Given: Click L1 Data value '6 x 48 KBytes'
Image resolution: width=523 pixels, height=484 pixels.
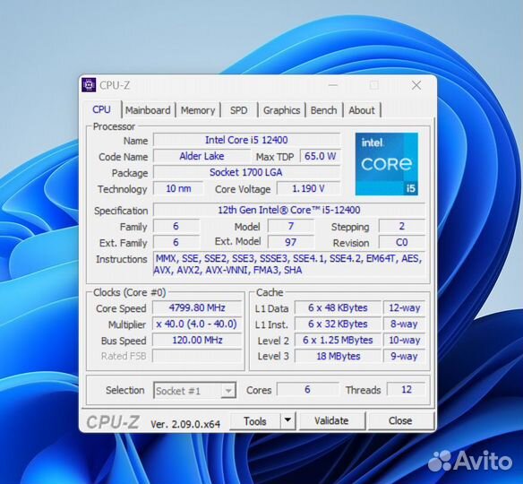Looking at the screenshot, I should click(x=338, y=307).
